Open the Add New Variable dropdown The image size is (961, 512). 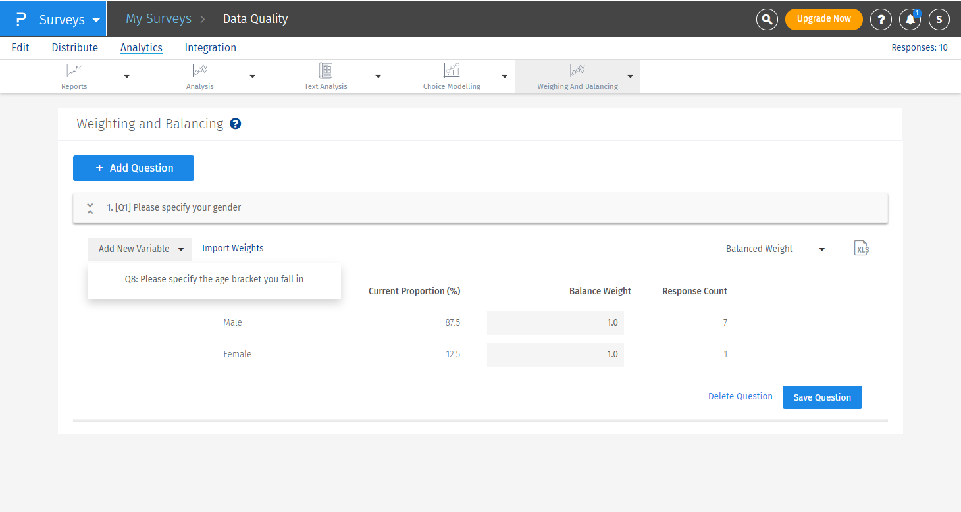click(x=140, y=249)
